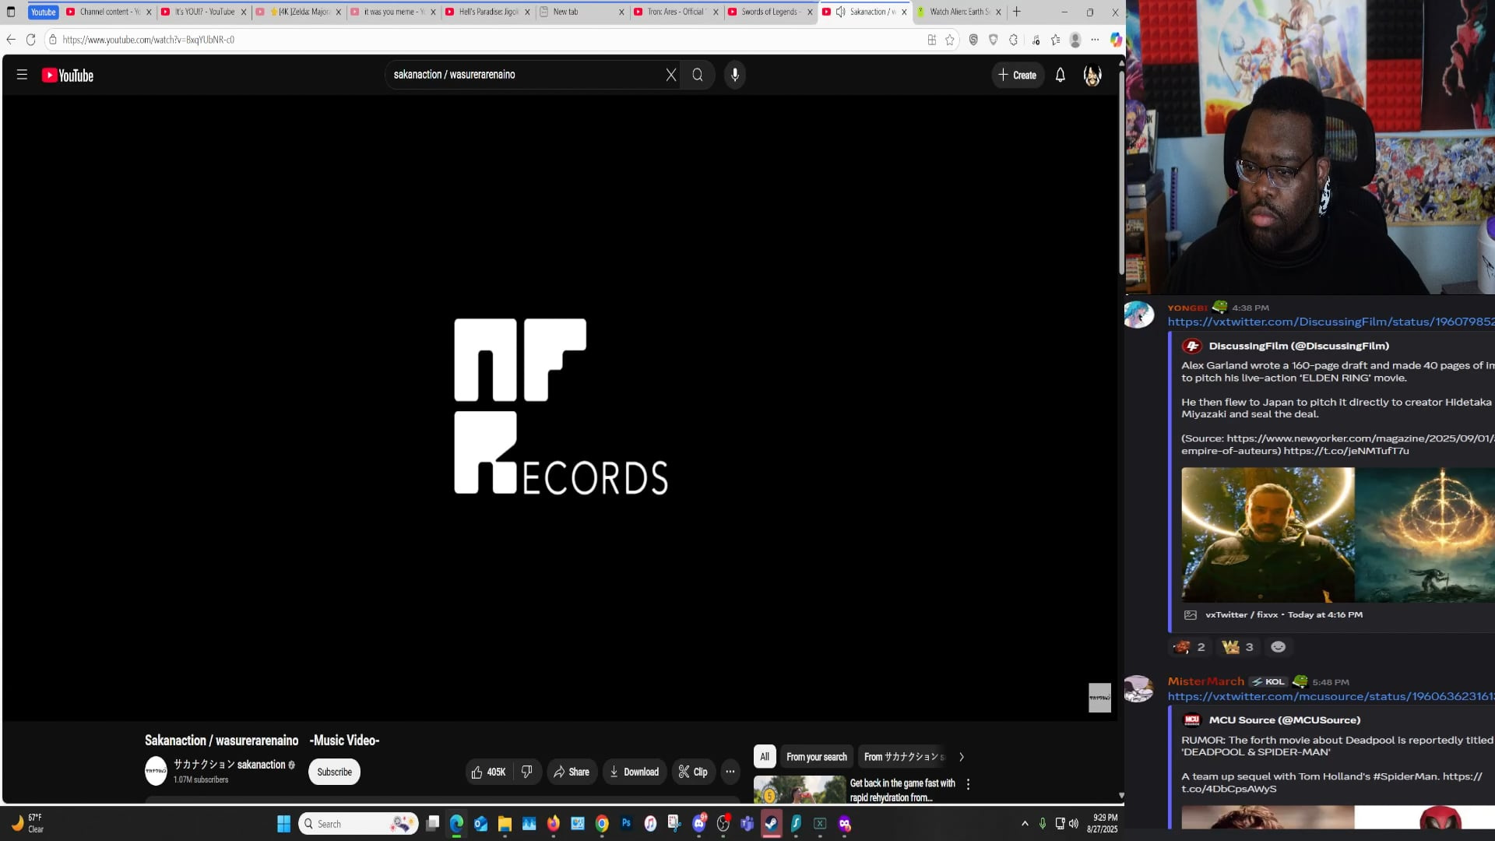Open the vxtwitter DiscussingFilm link
Viewport: 1495px width, 841px height.
tap(1331, 322)
